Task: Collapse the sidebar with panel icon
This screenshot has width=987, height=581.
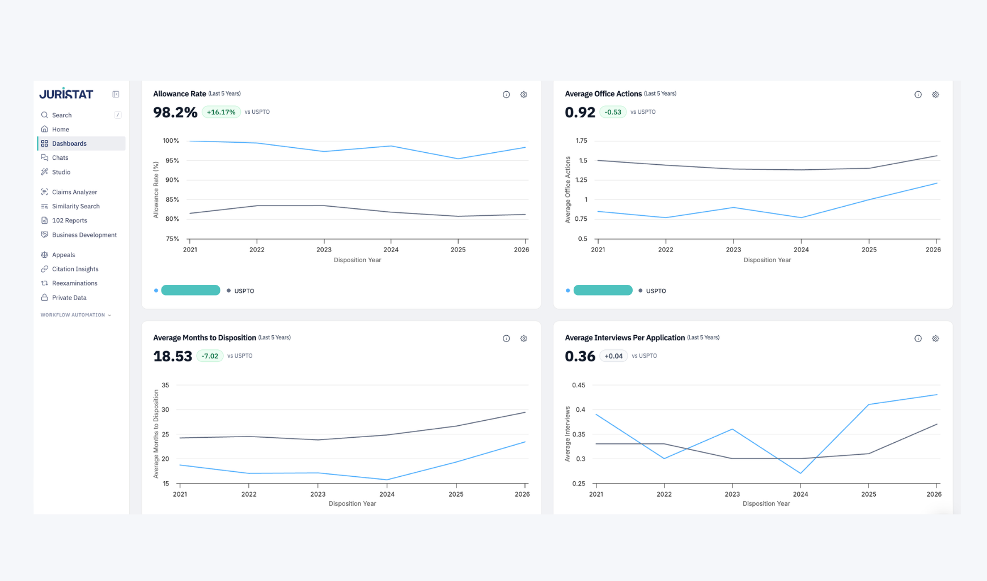Action: (116, 94)
